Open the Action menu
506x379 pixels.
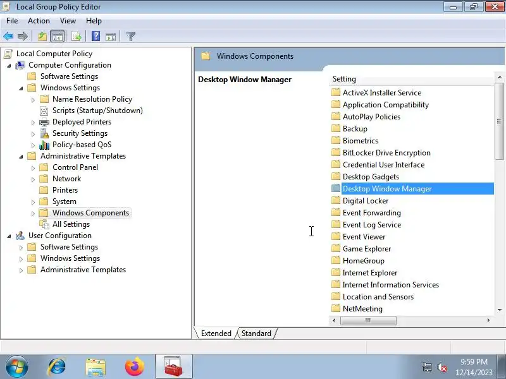[x=39, y=21]
